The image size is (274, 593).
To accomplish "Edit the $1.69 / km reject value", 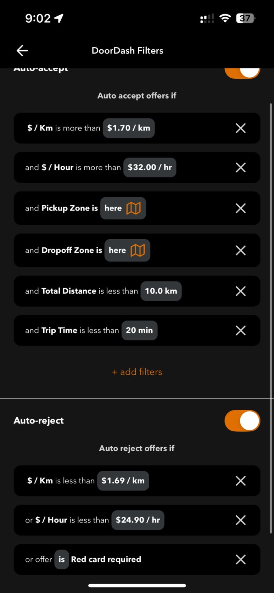I will [x=123, y=481].
